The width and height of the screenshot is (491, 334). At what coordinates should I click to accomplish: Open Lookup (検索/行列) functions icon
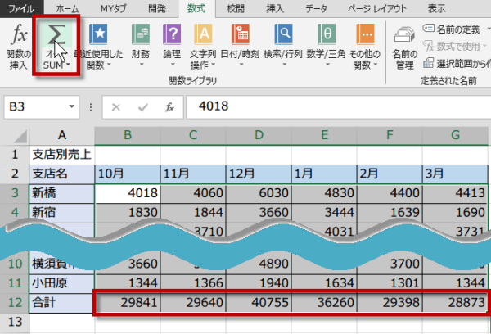click(284, 35)
